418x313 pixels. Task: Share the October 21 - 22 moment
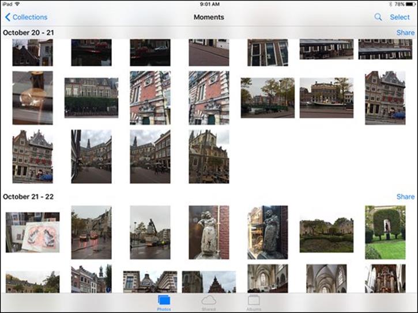405,197
